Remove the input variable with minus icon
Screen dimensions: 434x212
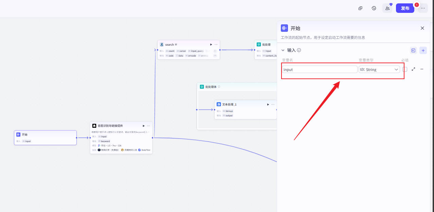[x=422, y=69]
